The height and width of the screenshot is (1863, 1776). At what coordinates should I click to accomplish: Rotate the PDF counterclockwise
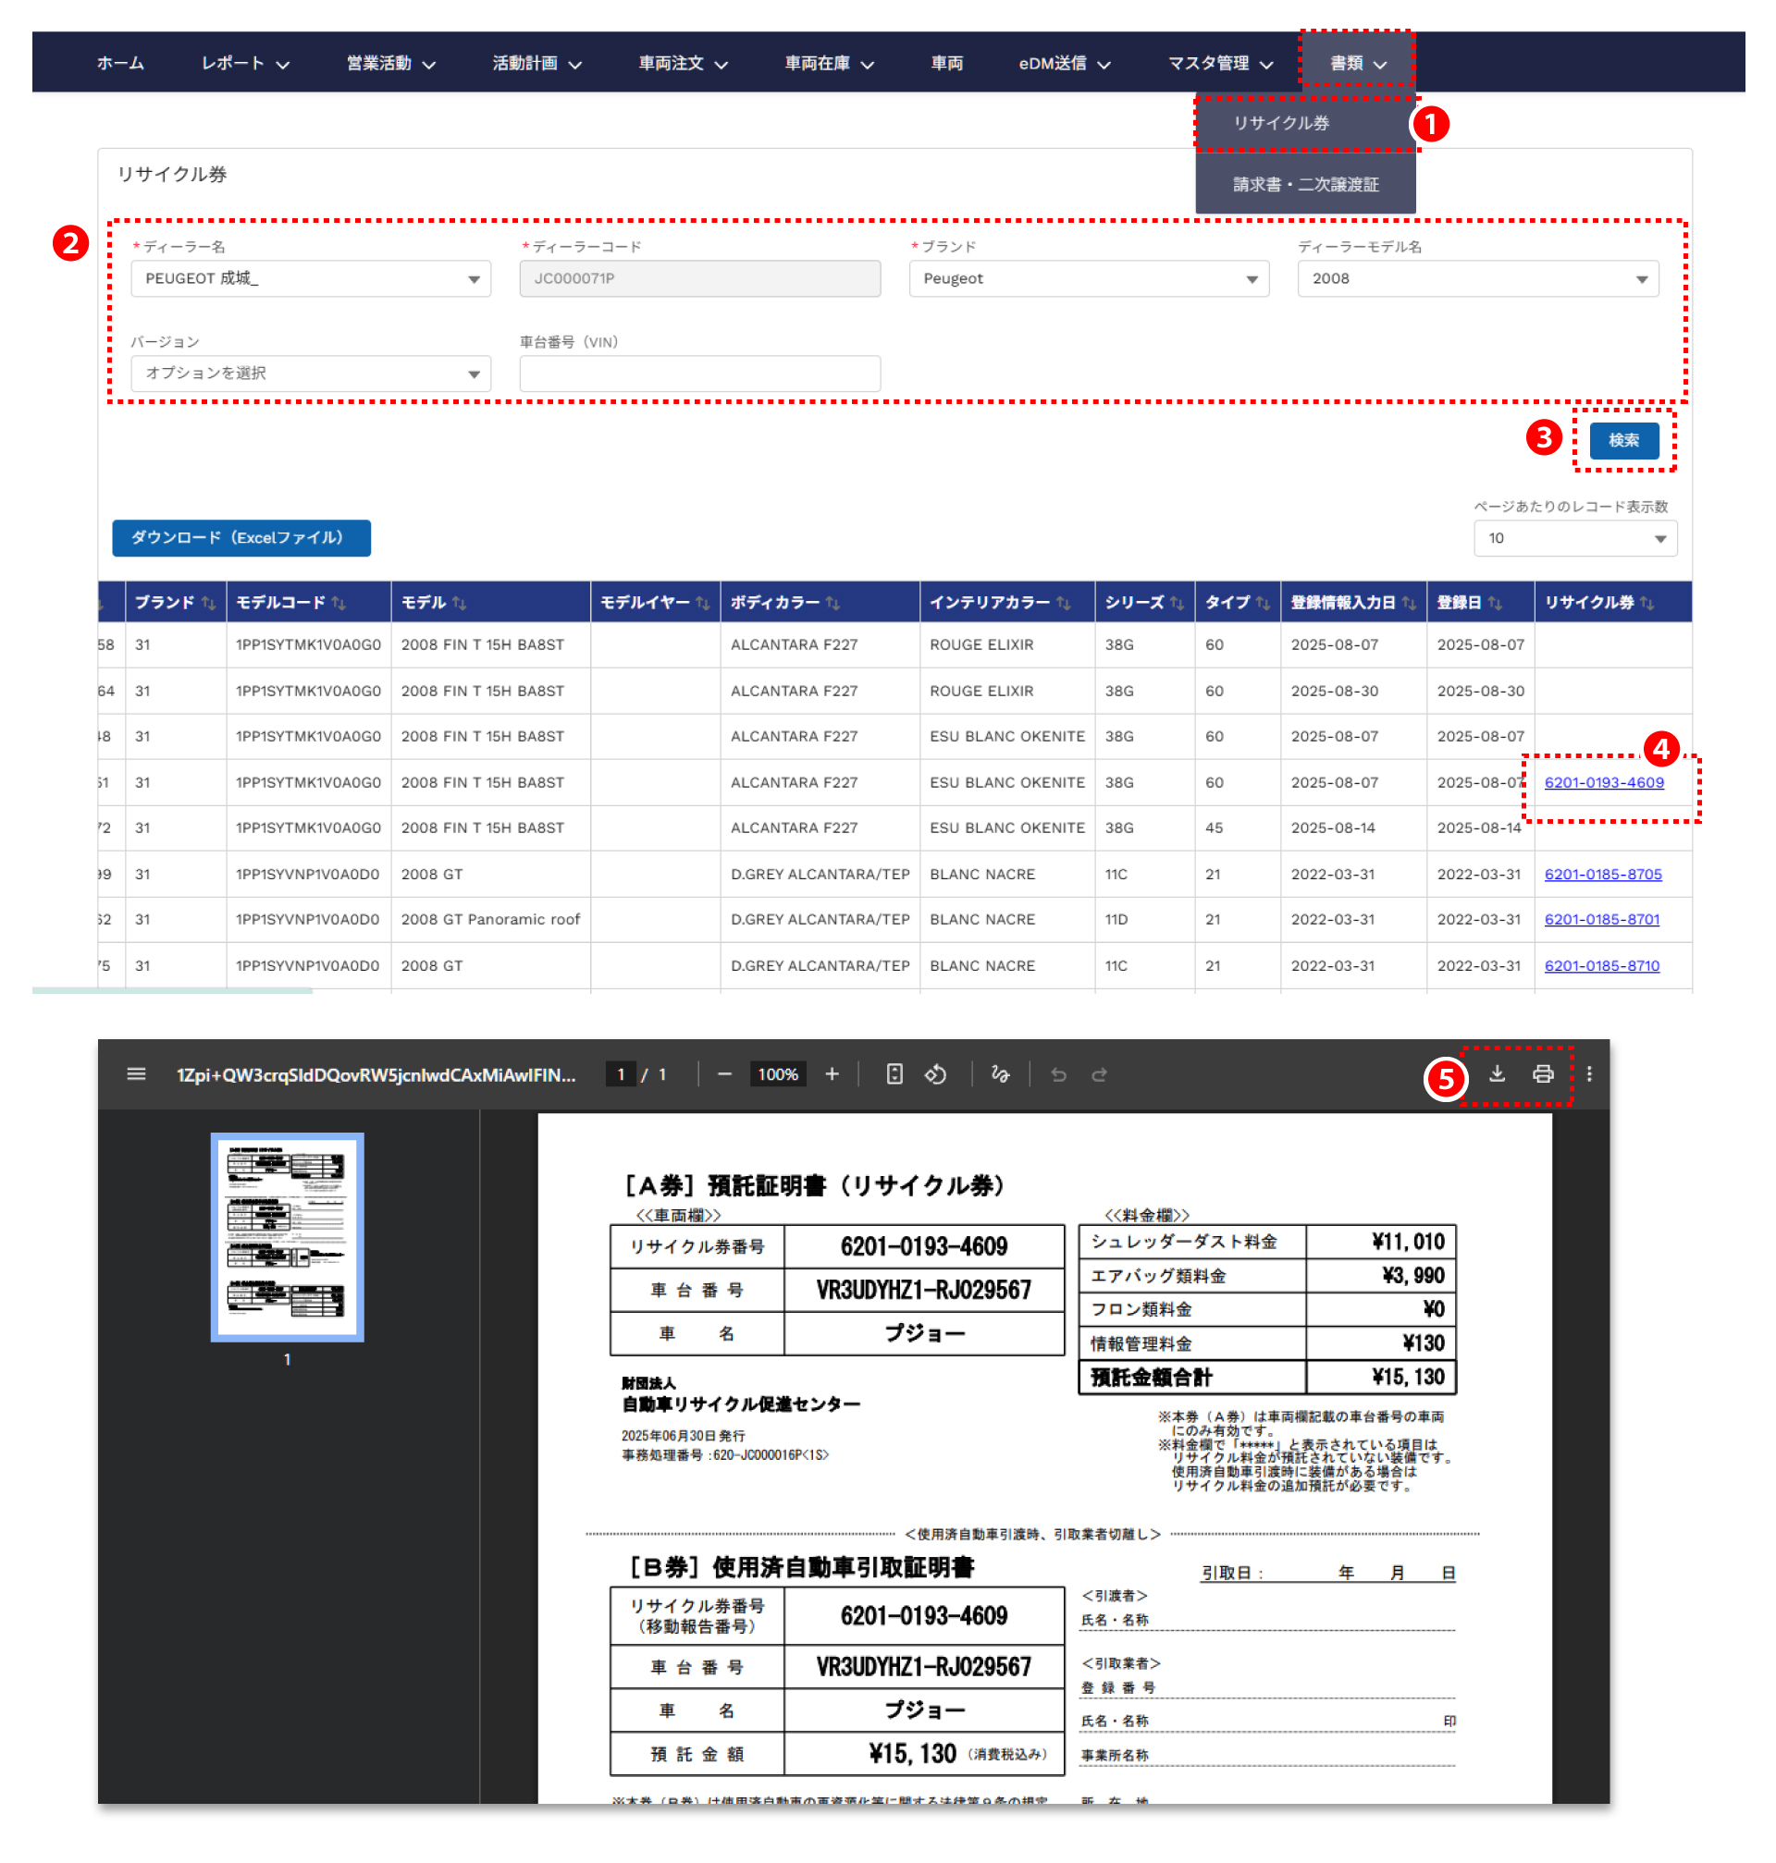(x=935, y=1074)
